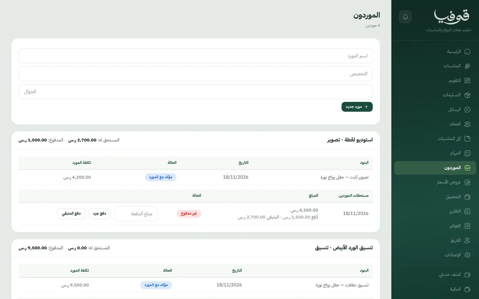
Task: Click the كشف حسابي icon in sidebar
Action: 467,274
